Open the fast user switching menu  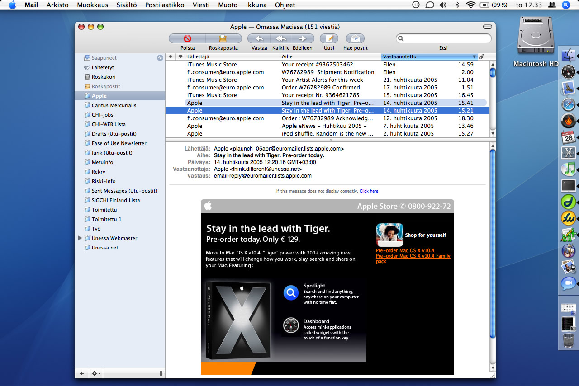coord(551,5)
